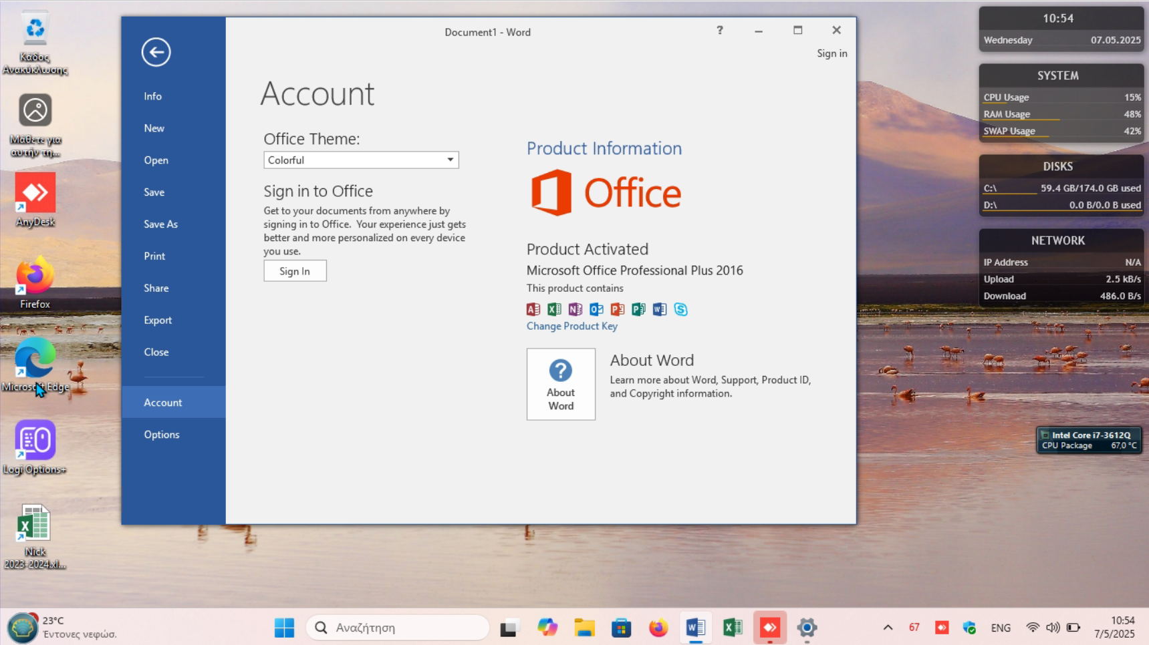The width and height of the screenshot is (1149, 645).
Task: Click the Office logo in Product Information
Action: pos(606,193)
